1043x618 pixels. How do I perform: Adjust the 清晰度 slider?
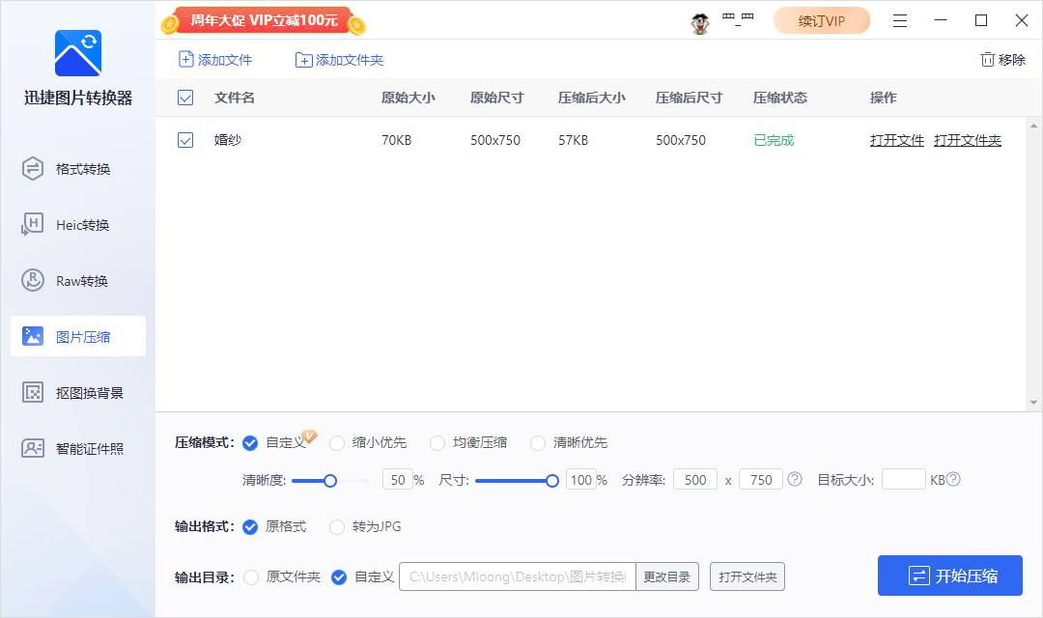pyautogui.click(x=330, y=479)
